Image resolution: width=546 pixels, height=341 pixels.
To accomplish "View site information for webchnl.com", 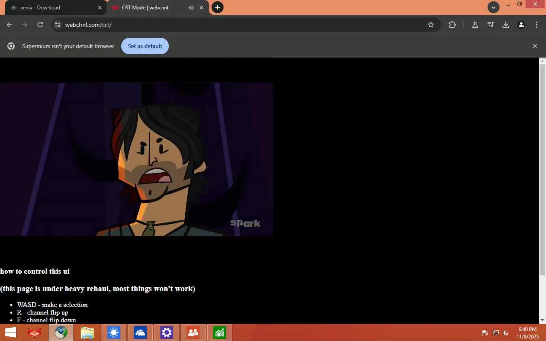I will [x=58, y=25].
